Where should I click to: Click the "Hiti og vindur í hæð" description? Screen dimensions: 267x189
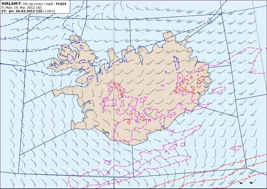[38, 4]
